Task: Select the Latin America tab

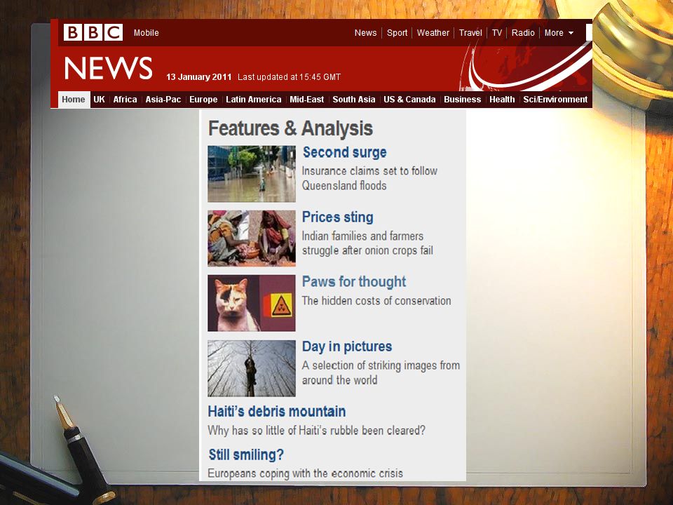Action: (x=254, y=99)
